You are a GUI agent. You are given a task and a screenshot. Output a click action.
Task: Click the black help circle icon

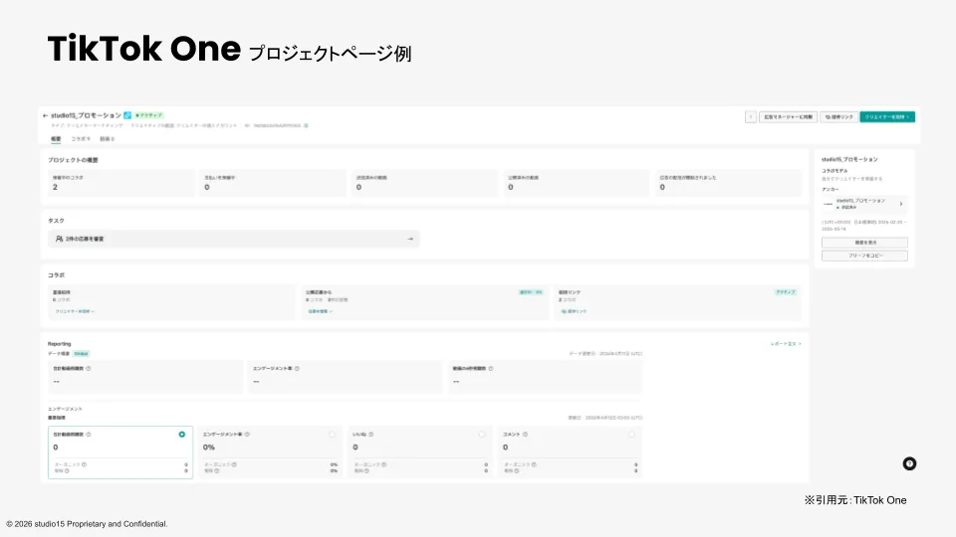909,463
